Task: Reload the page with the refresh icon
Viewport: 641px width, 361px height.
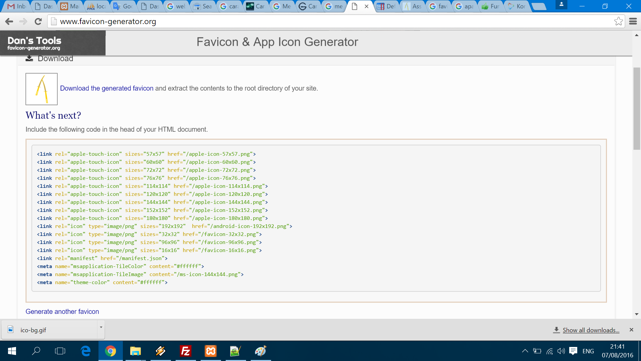Action: pos(38,21)
